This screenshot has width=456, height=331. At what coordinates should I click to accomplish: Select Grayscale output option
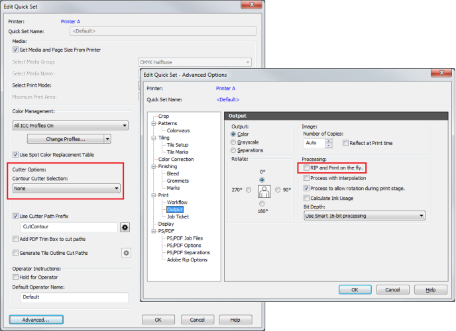click(x=232, y=142)
